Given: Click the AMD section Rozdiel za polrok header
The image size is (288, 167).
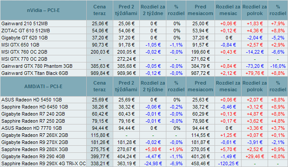Looking at the screenshot, I should (254, 86).
